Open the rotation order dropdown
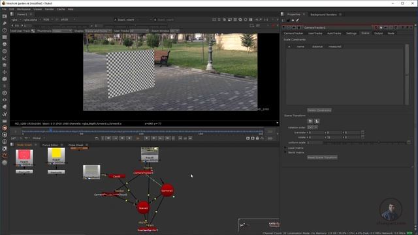 [x=312, y=127]
